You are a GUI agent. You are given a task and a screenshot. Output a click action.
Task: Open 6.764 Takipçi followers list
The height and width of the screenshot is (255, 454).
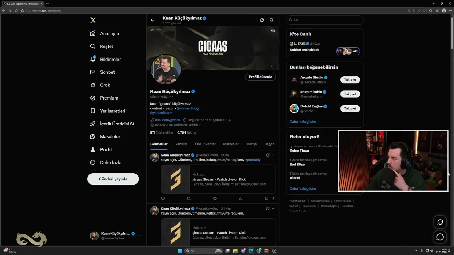(x=187, y=132)
